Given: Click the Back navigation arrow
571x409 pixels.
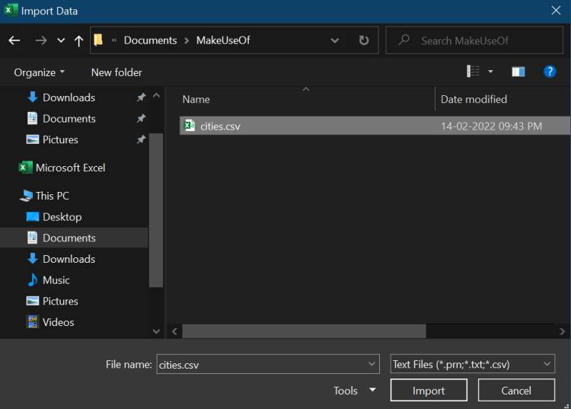Looking at the screenshot, I should (14, 40).
